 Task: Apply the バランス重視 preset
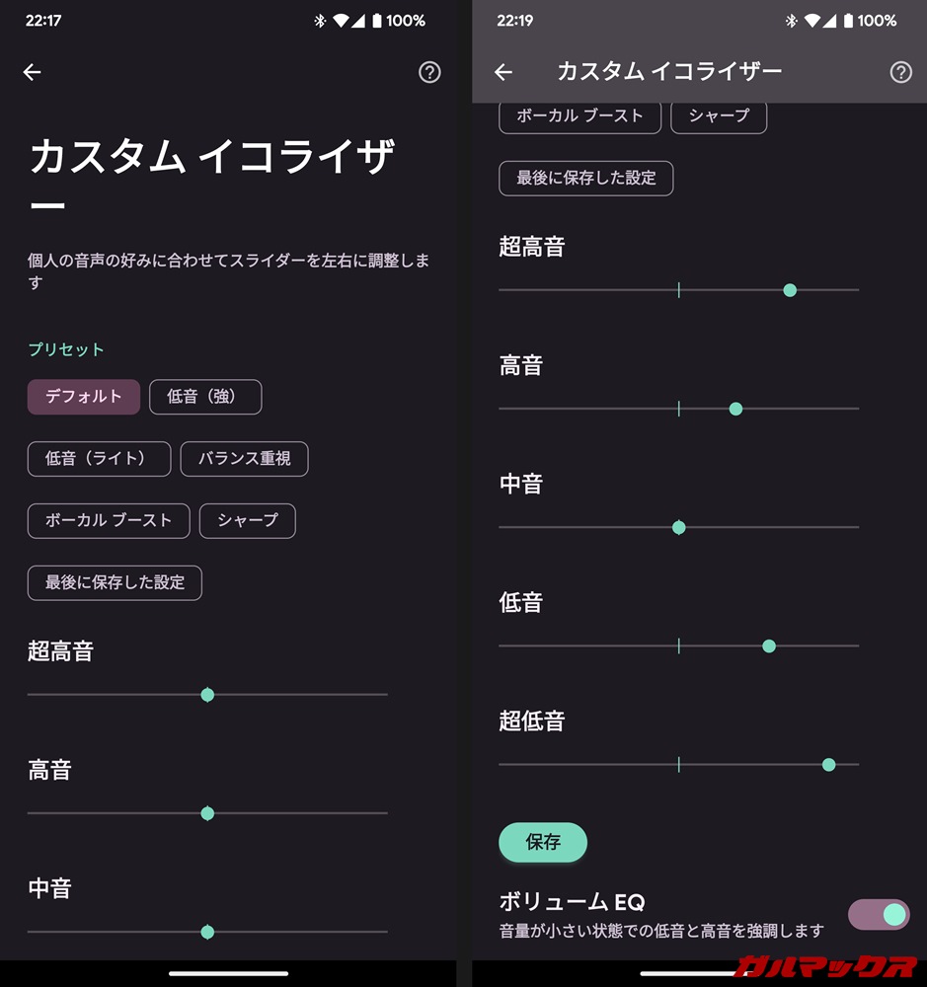pos(244,459)
